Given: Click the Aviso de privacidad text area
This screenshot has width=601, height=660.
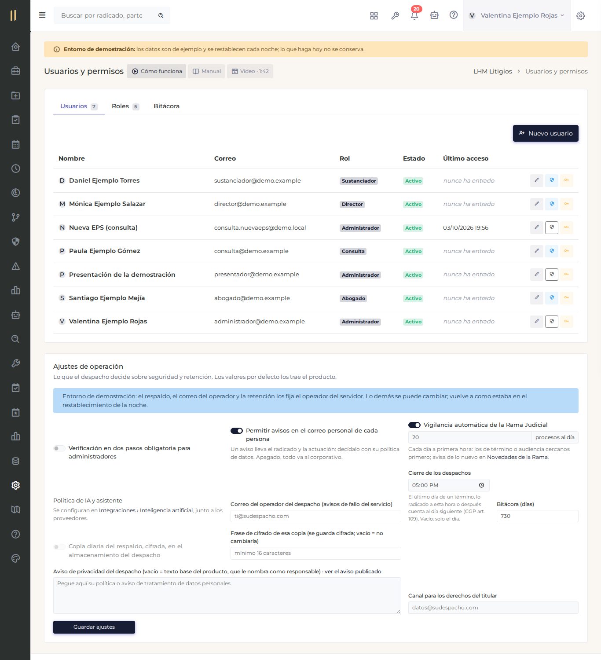Looking at the screenshot, I should (x=227, y=595).
